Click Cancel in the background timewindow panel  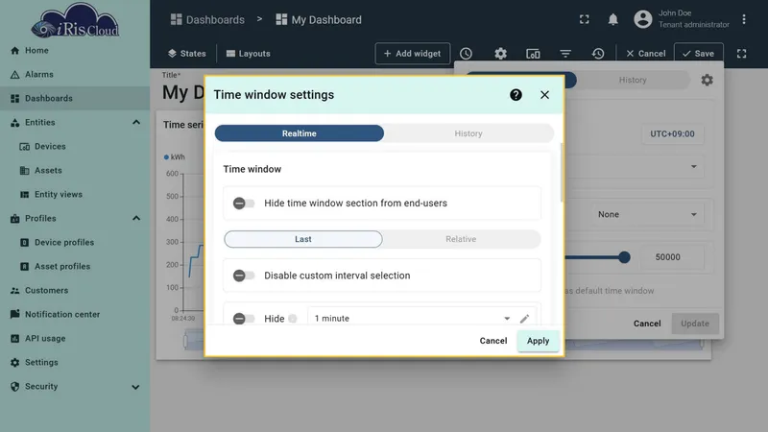click(647, 324)
